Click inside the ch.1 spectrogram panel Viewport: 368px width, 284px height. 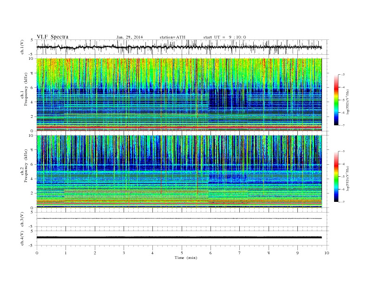[x=179, y=95]
